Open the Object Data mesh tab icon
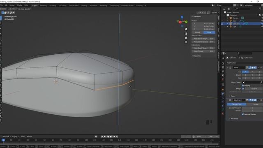The width and height of the screenshot is (263, 148). tap(223, 110)
